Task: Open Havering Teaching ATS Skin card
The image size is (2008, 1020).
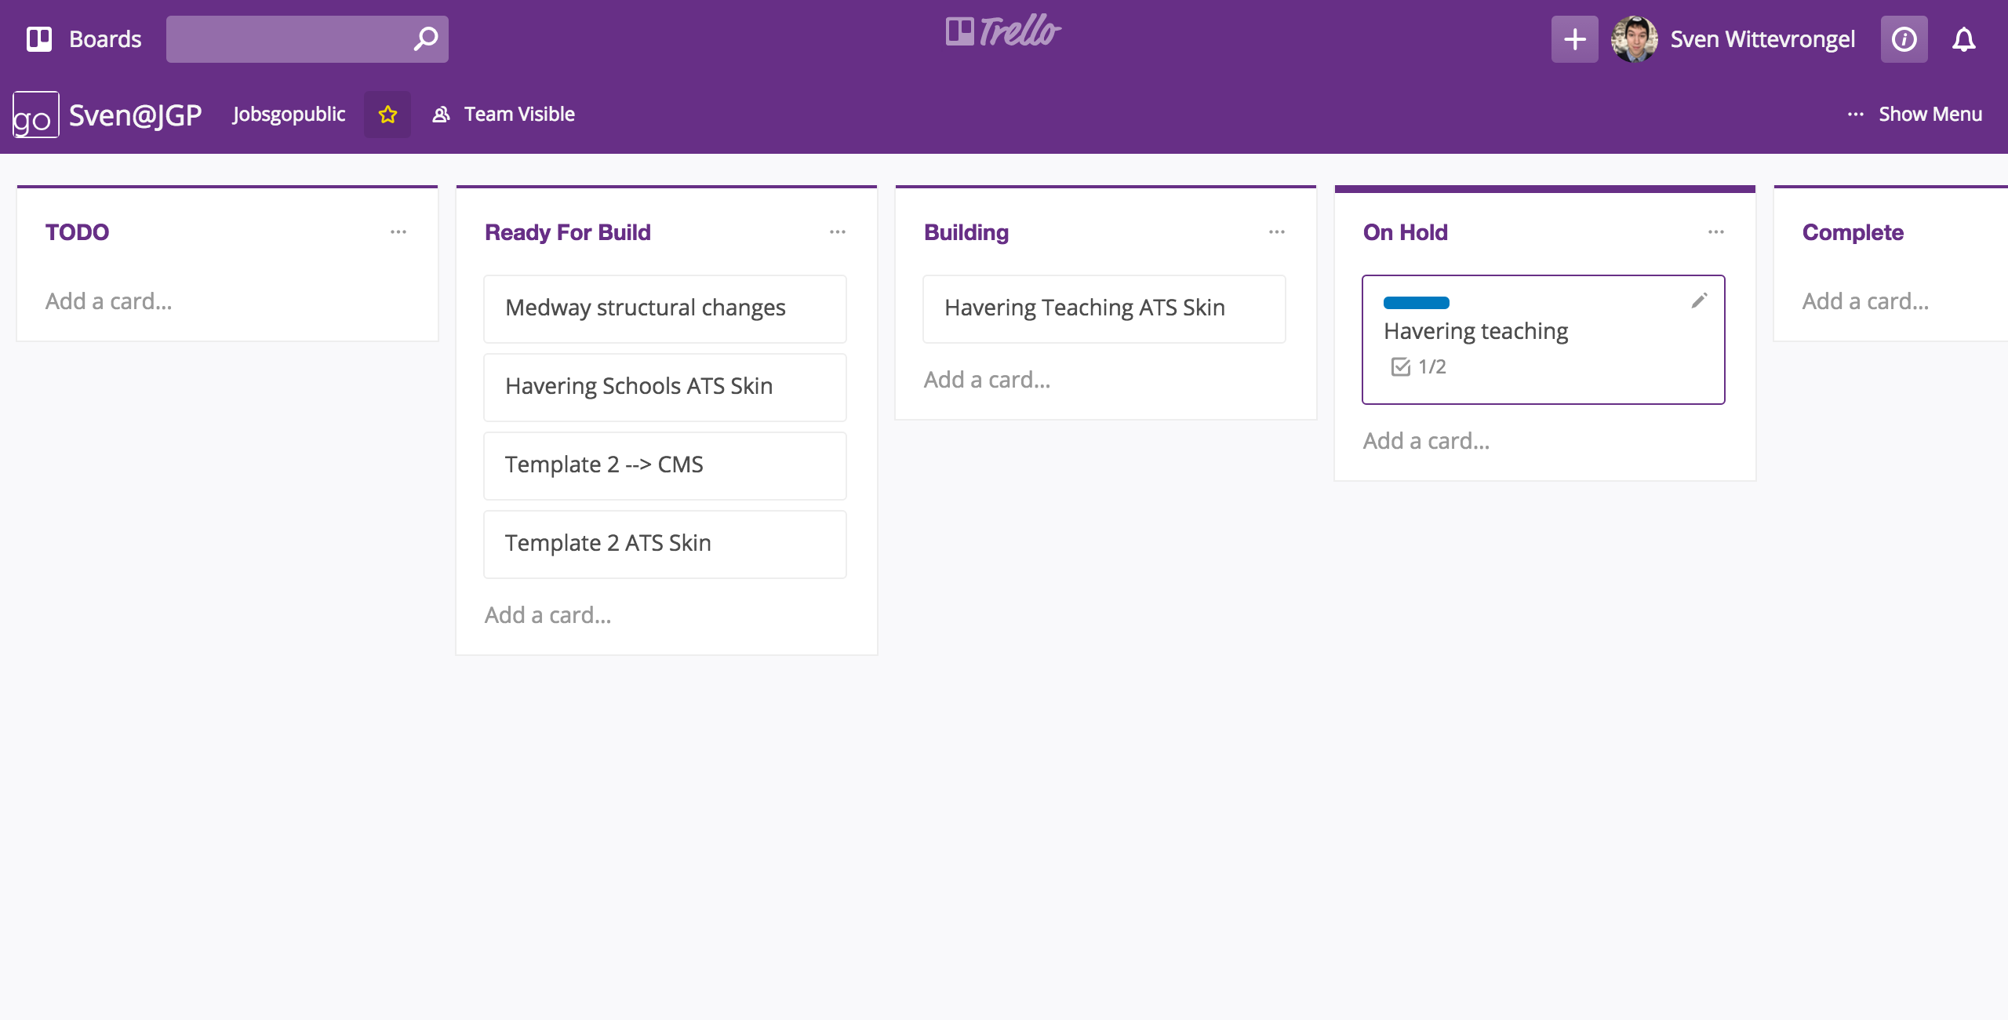Action: click(1104, 308)
